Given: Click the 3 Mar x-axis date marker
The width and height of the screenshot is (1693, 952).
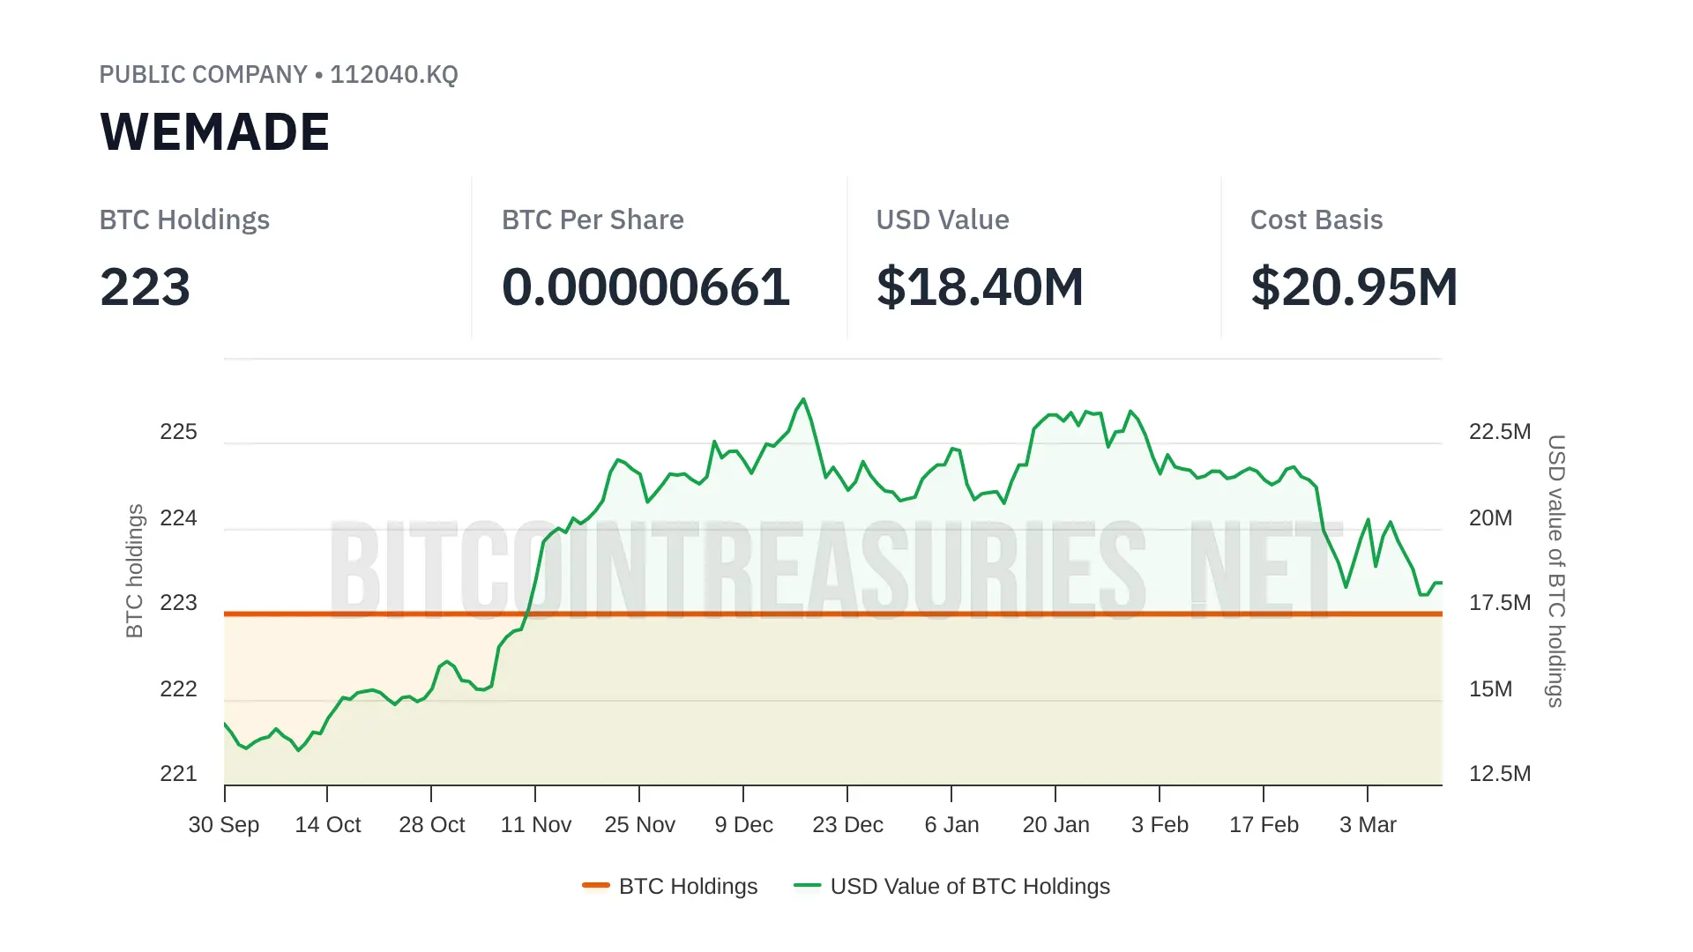Looking at the screenshot, I should point(1368,825).
